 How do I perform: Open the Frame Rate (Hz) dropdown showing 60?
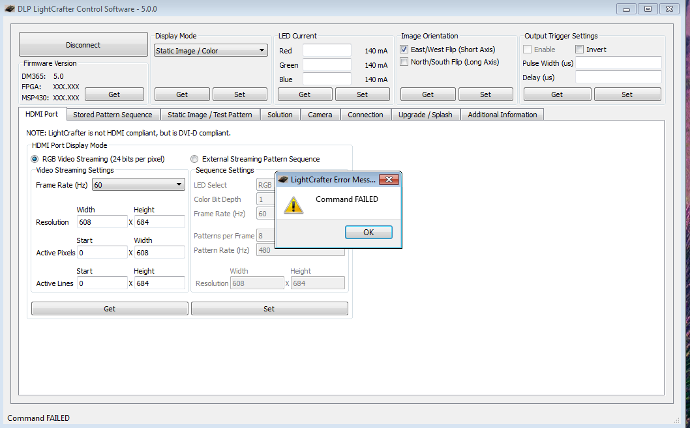click(x=138, y=185)
